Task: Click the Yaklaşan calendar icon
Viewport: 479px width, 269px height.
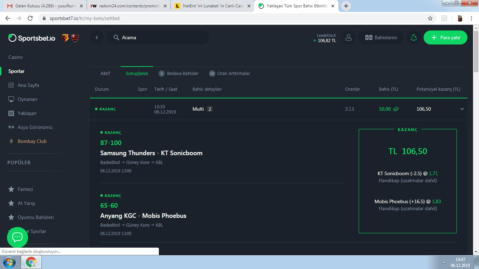Action: click(x=11, y=113)
